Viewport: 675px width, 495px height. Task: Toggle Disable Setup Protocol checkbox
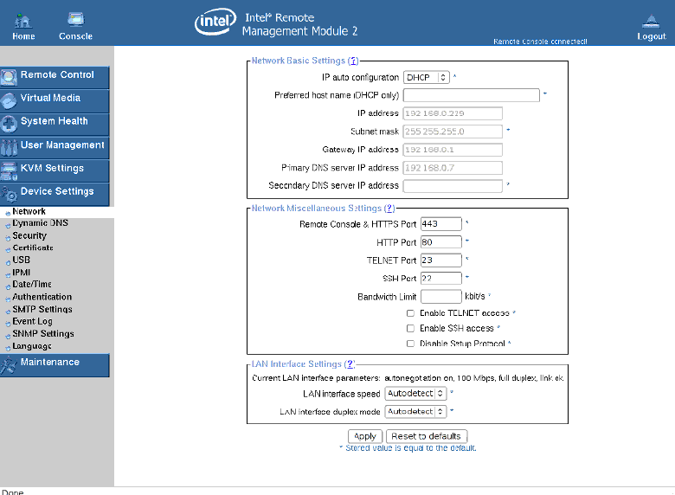(410, 344)
